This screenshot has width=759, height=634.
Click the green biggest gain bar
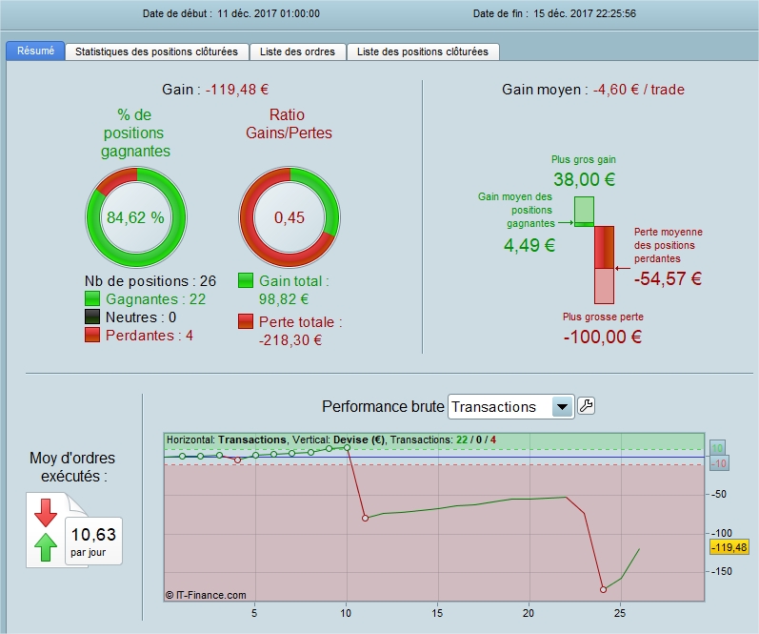585,212
